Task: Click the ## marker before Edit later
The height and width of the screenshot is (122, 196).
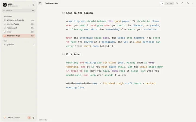Action: click(x=63, y=54)
